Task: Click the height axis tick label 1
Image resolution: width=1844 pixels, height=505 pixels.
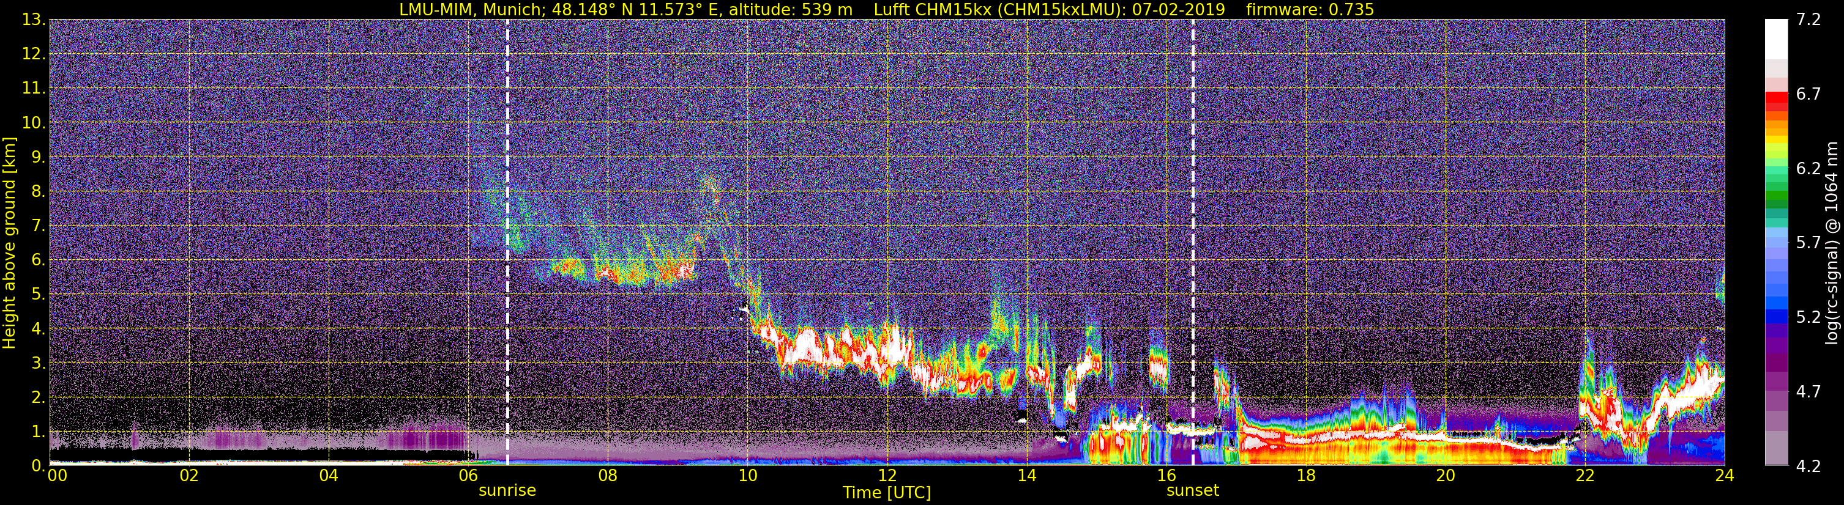Action: (37, 431)
